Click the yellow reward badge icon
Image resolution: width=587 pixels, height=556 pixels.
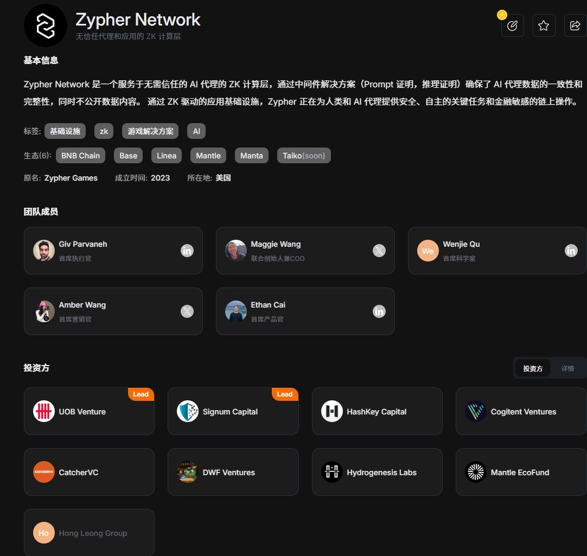pos(502,15)
